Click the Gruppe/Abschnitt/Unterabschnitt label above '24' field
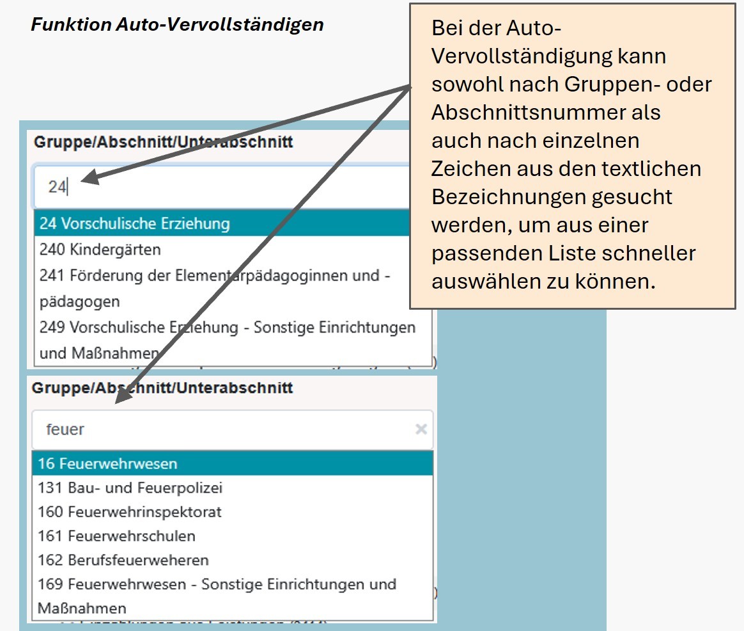This screenshot has width=744, height=631. [163, 142]
